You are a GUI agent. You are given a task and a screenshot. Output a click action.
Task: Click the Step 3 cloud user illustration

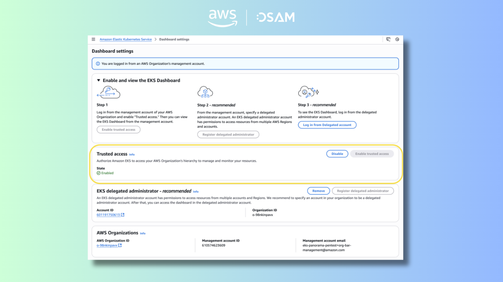point(309,92)
